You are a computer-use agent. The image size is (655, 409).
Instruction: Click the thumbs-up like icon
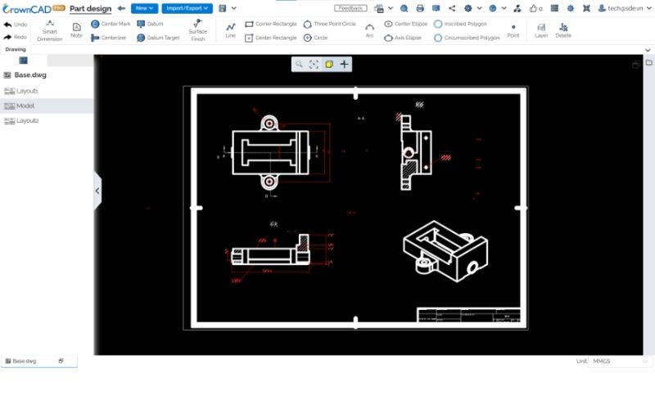click(534, 8)
